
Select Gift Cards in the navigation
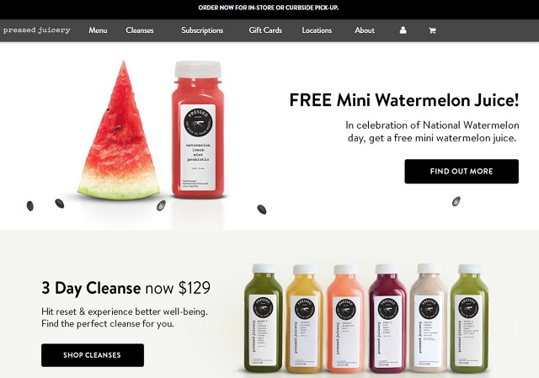[x=265, y=30]
